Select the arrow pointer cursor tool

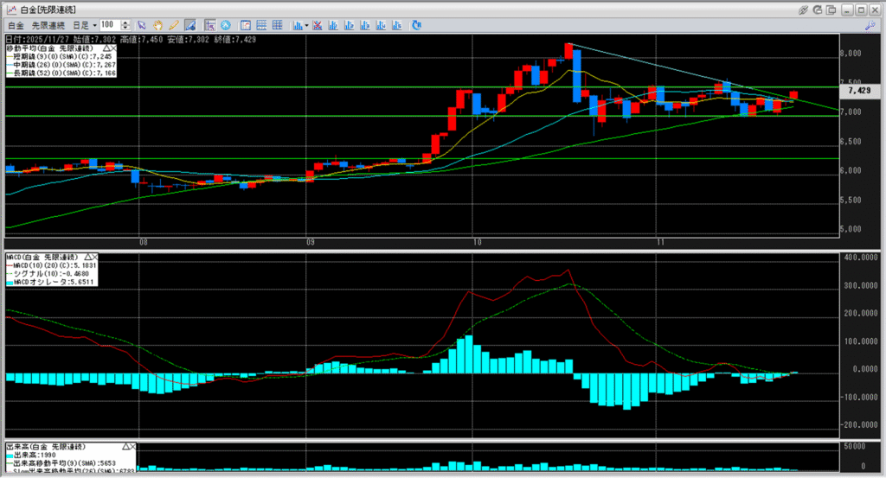pyautogui.click(x=143, y=25)
